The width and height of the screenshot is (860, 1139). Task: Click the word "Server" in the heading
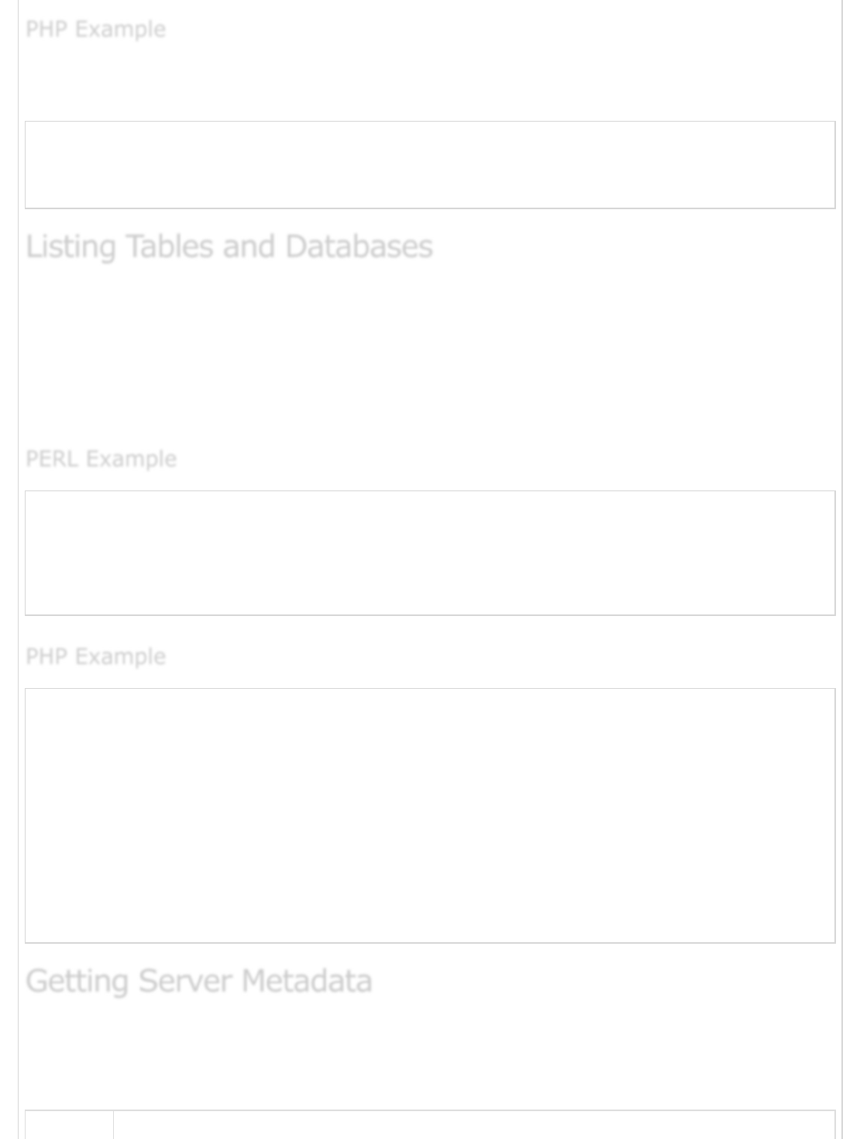click(185, 981)
